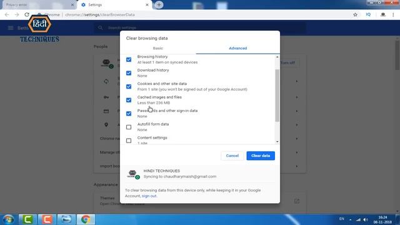Open the Chrome taskbar icon

coord(86,219)
